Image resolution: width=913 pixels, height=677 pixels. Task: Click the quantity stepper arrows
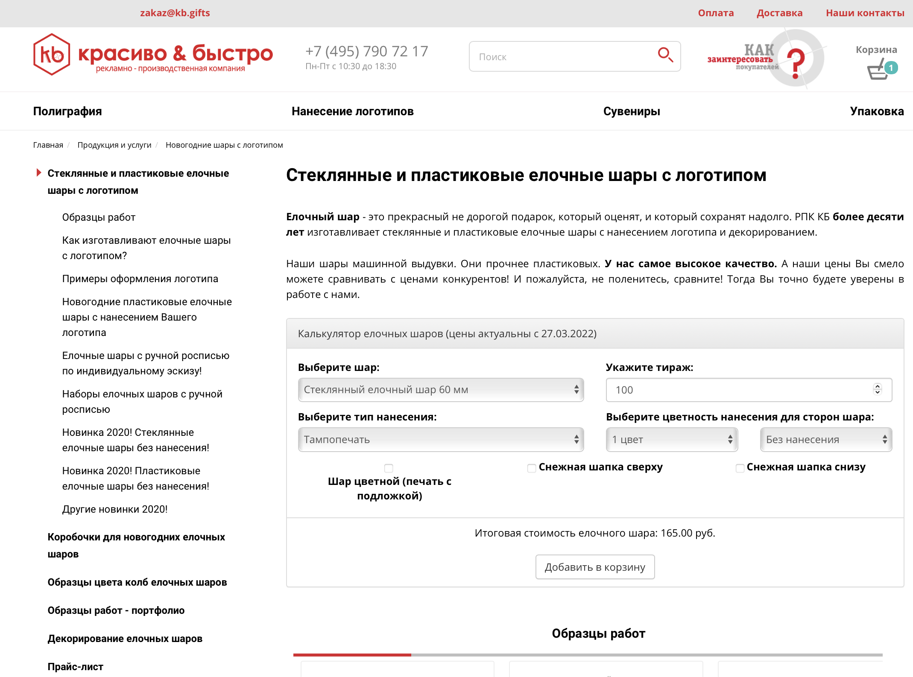coord(878,389)
